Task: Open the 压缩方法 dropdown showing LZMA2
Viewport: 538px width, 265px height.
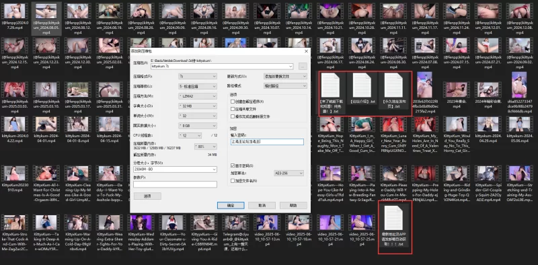Action: [198, 96]
